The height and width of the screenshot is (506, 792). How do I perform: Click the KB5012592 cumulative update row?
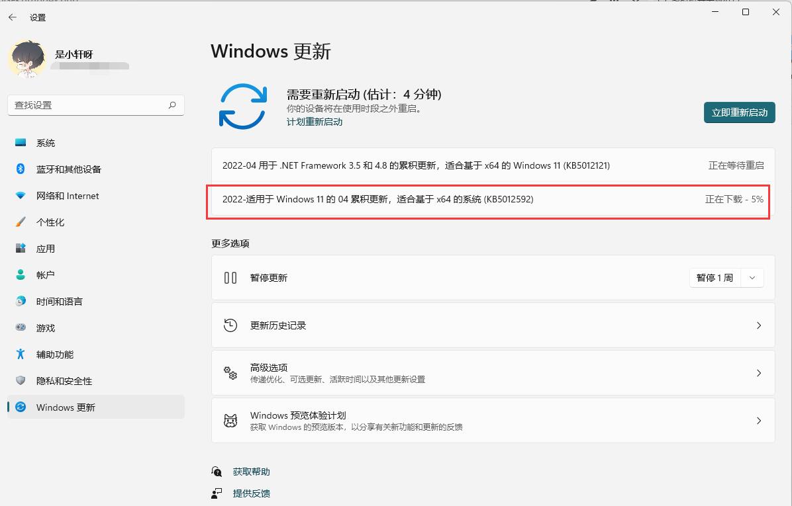(493, 199)
